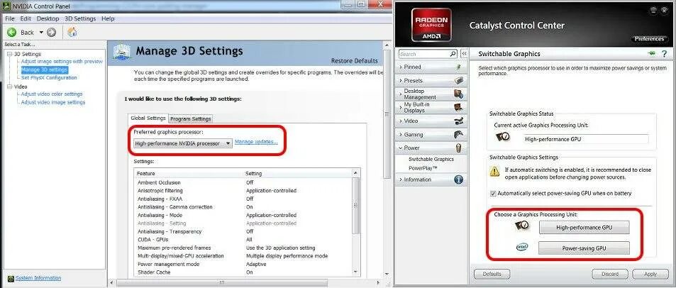Click the Power-saving GPU button
This screenshot has width=676, height=288.
584,248
